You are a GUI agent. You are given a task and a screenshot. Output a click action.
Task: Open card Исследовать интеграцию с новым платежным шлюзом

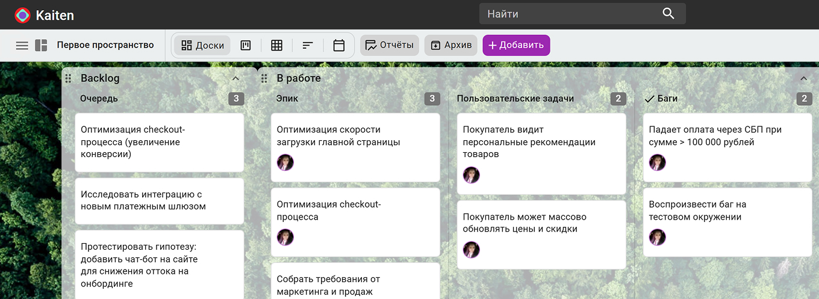[160, 201]
